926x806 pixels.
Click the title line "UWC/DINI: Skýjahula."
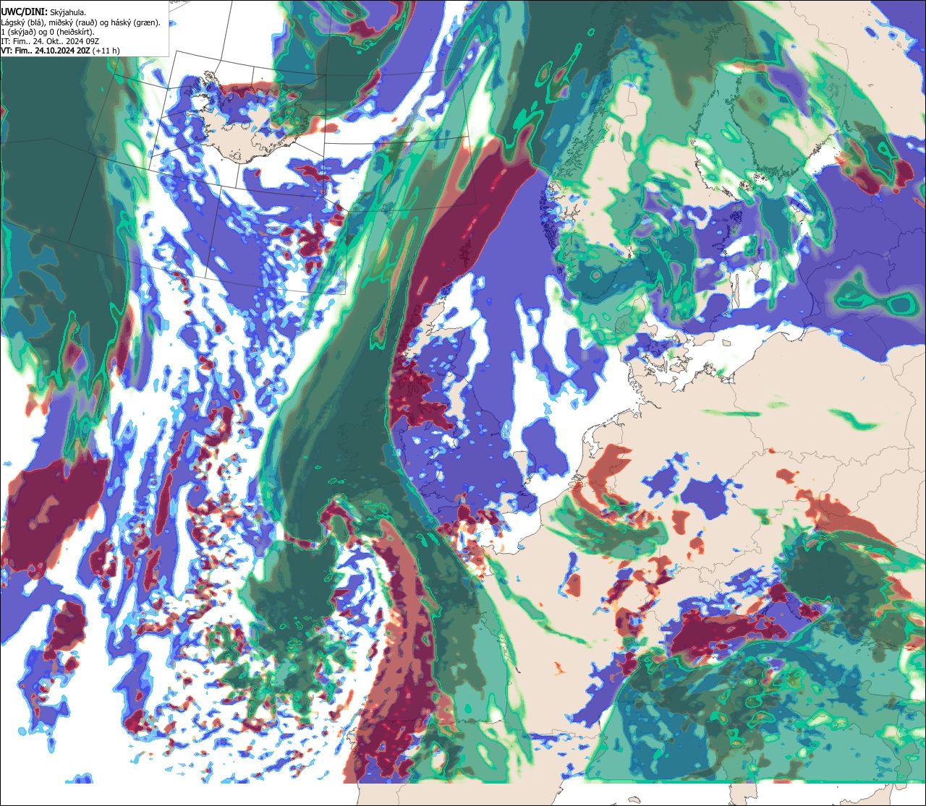pyautogui.click(x=43, y=12)
